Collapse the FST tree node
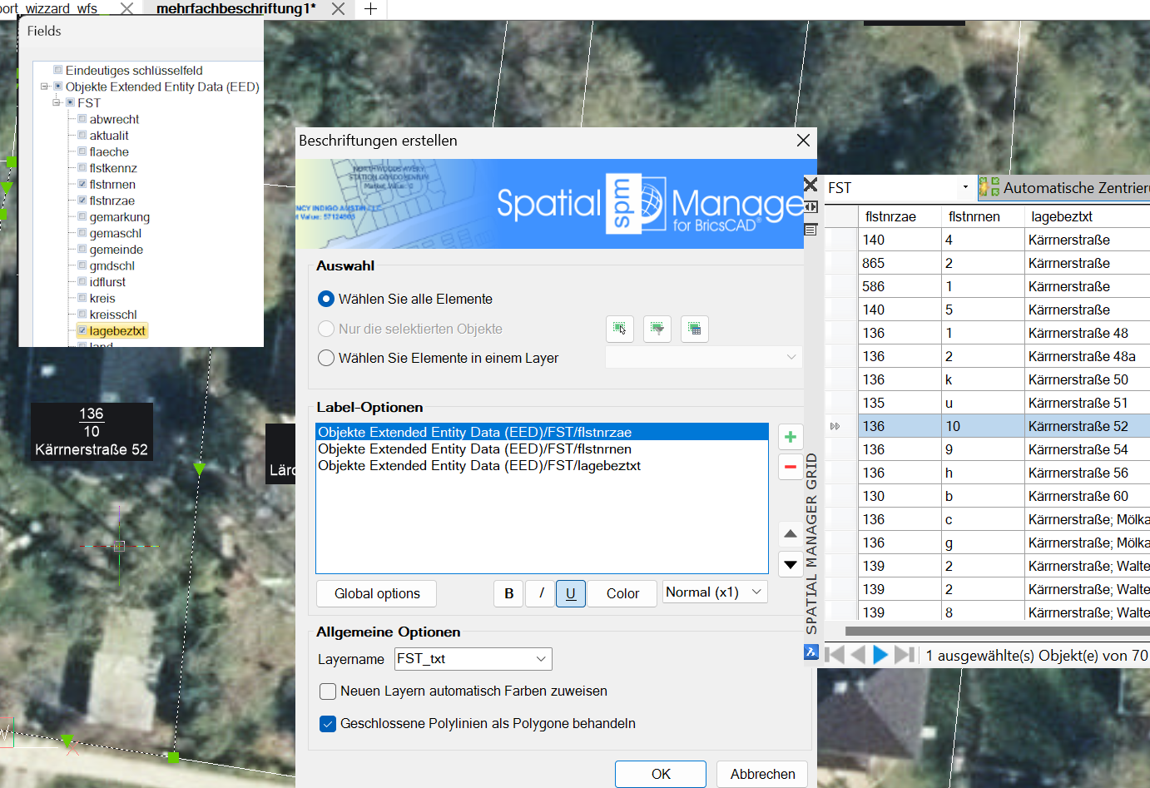 pyautogui.click(x=57, y=102)
